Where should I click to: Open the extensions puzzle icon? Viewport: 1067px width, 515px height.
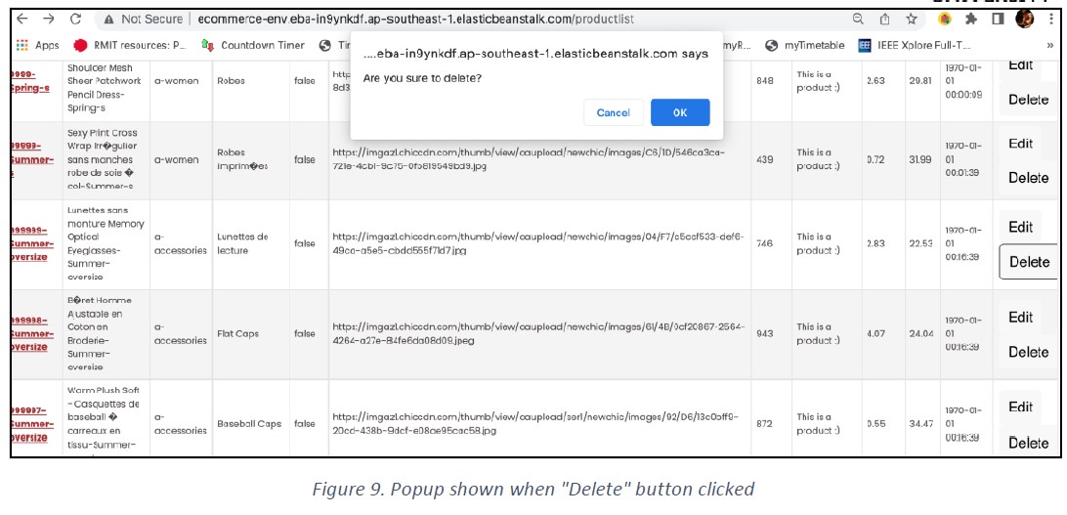pos(971,19)
